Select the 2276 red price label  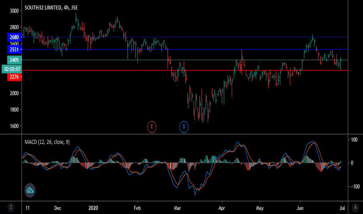14,77
